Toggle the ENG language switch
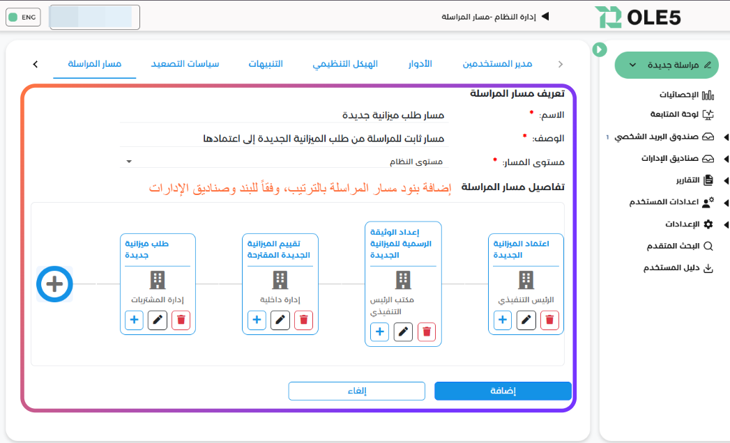730x443 pixels. coord(23,17)
